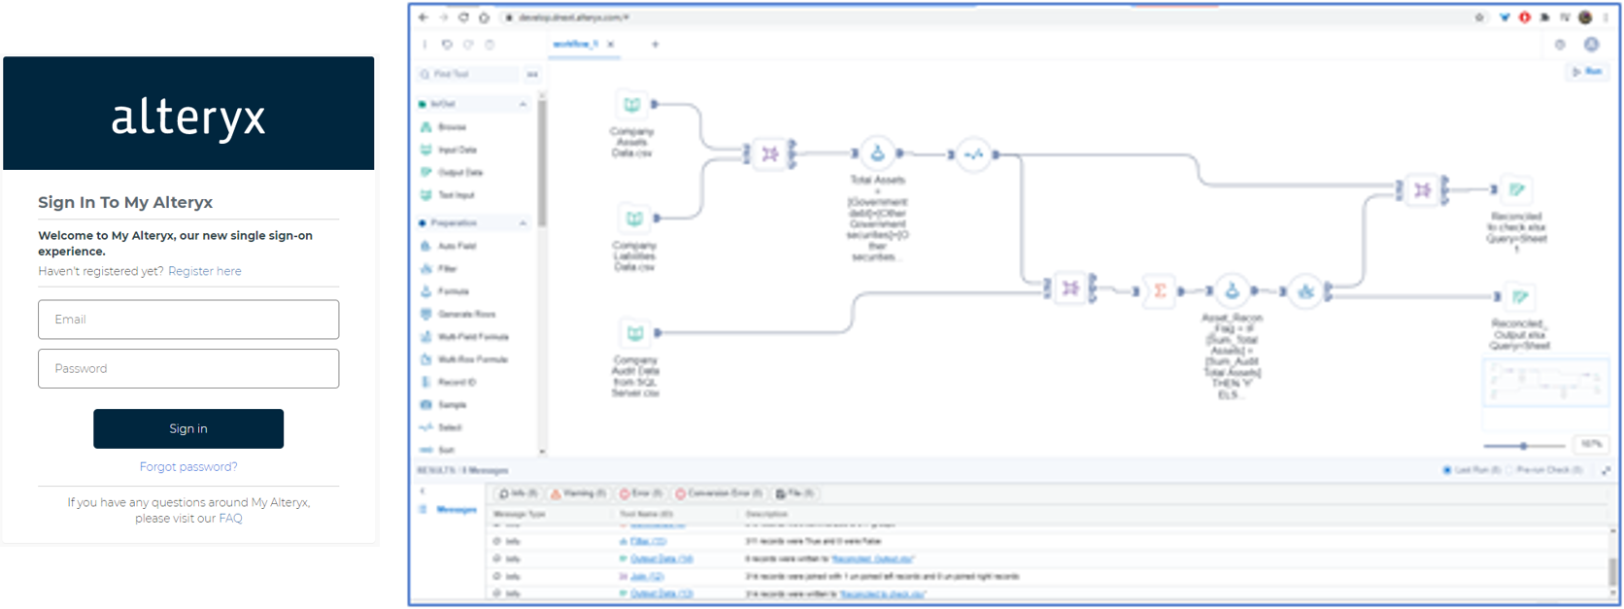This screenshot has width=1624, height=609.
Task: Focus the Find Tool search box
Action: tap(468, 74)
